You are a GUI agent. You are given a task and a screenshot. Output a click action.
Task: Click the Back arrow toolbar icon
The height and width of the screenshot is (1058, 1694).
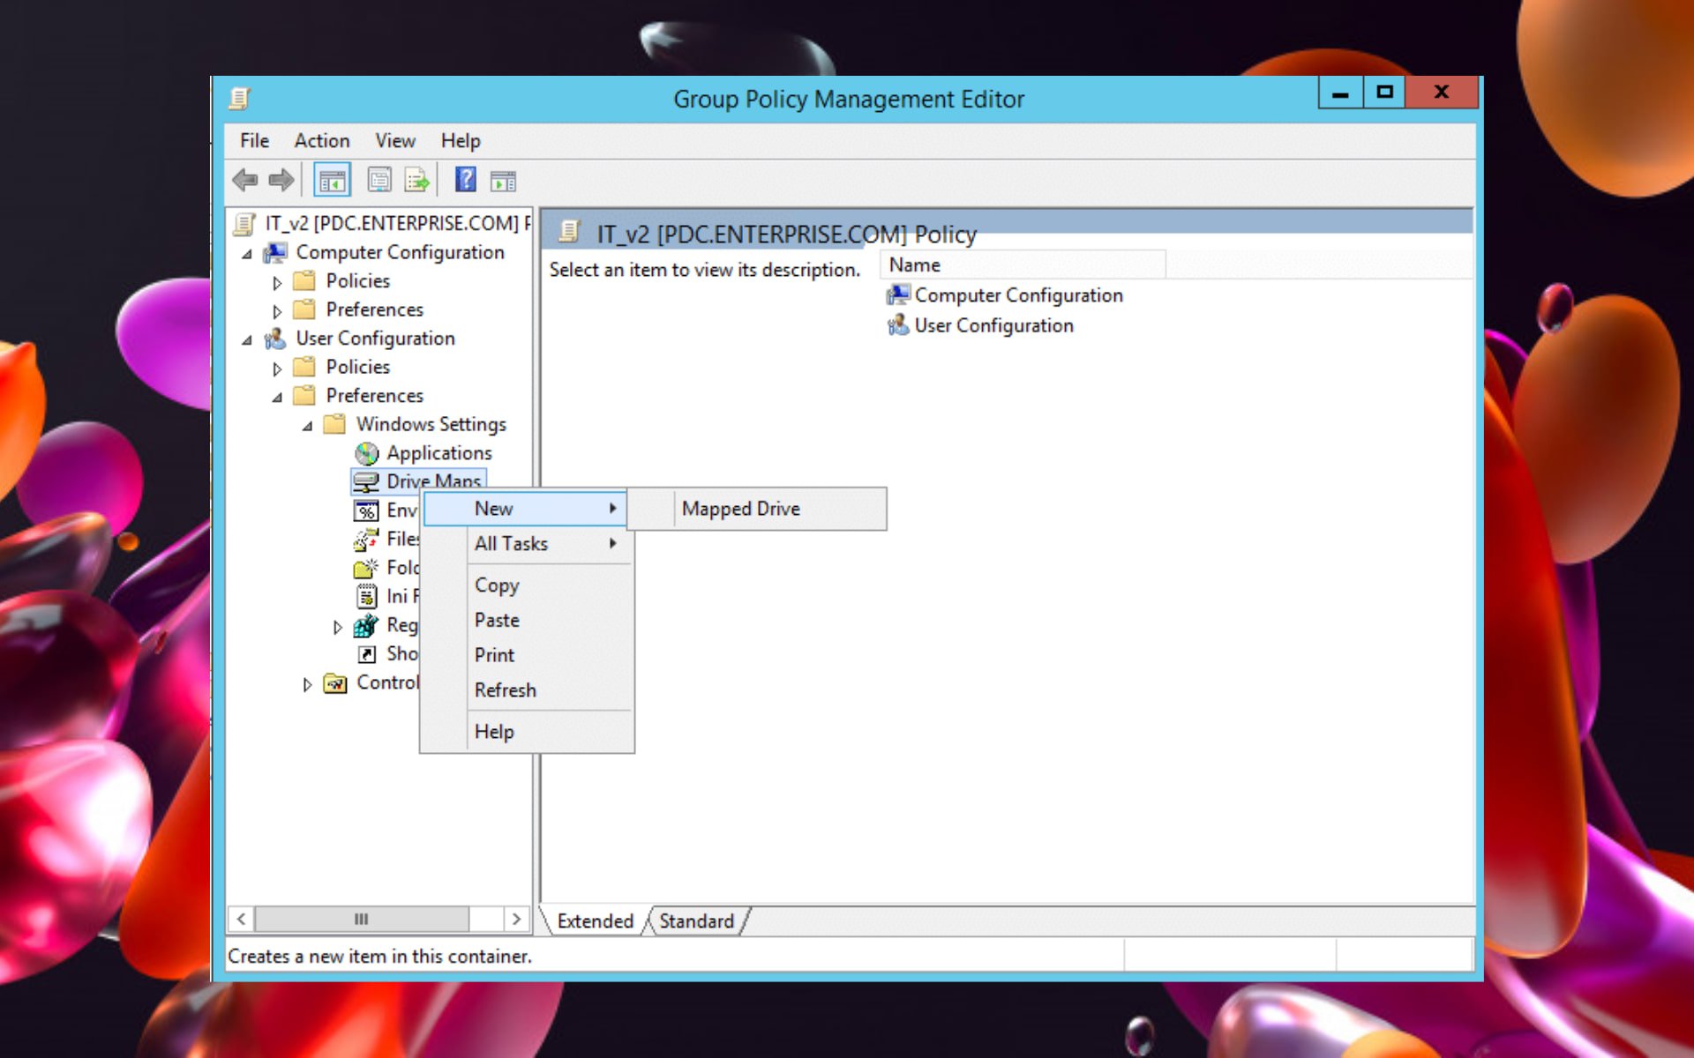[x=245, y=181]
